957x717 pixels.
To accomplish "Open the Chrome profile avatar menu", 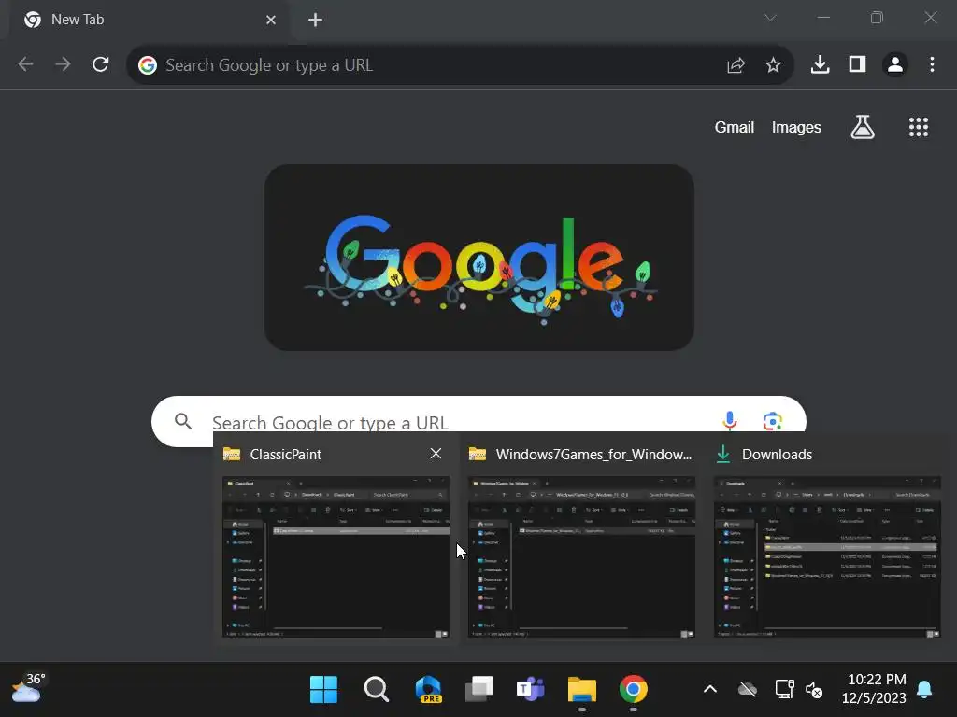I will [895, 64].
